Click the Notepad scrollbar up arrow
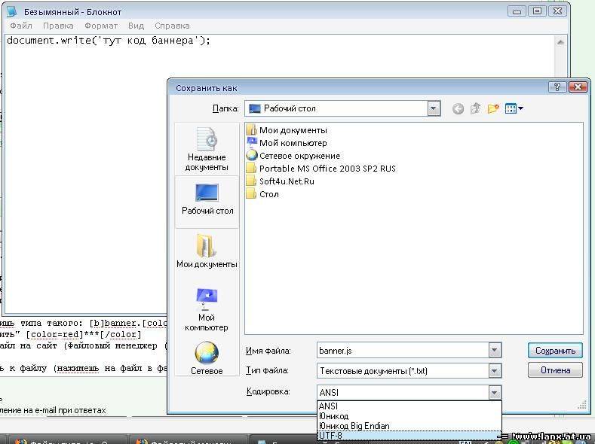595x444 pixels. click(560, 42)
